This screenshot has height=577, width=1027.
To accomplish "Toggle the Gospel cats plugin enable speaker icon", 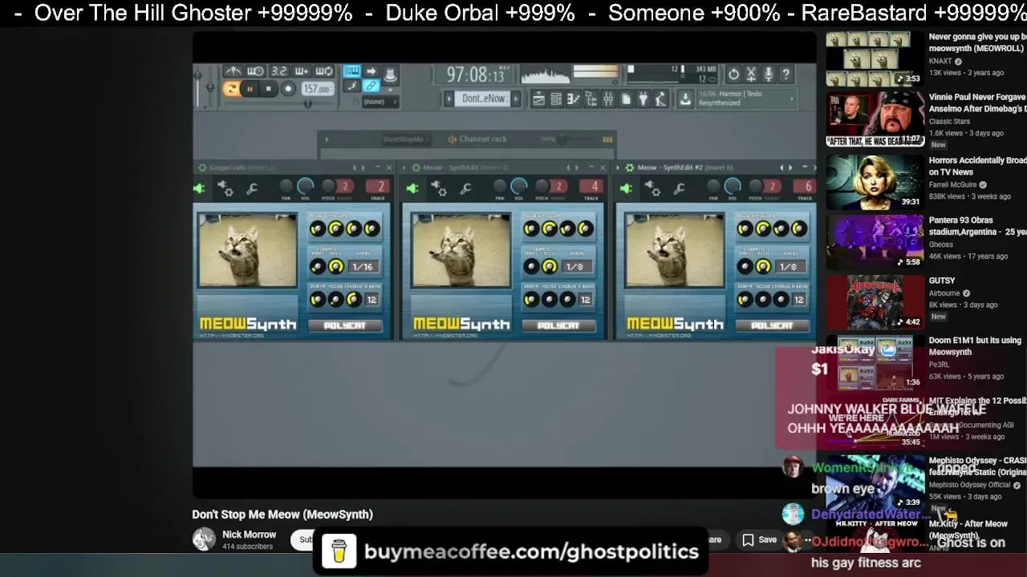I will [x=199, y=188].
